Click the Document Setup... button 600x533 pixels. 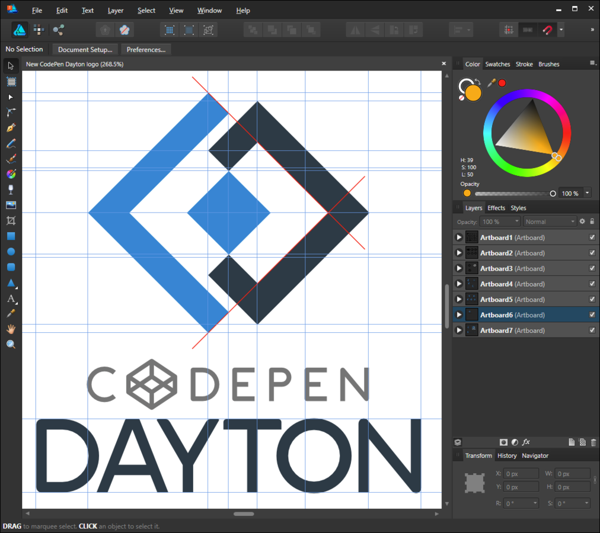[x=85, y=49]
